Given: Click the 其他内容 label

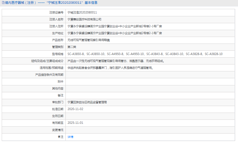Looking at the screenshot, I should click(58, 89).
